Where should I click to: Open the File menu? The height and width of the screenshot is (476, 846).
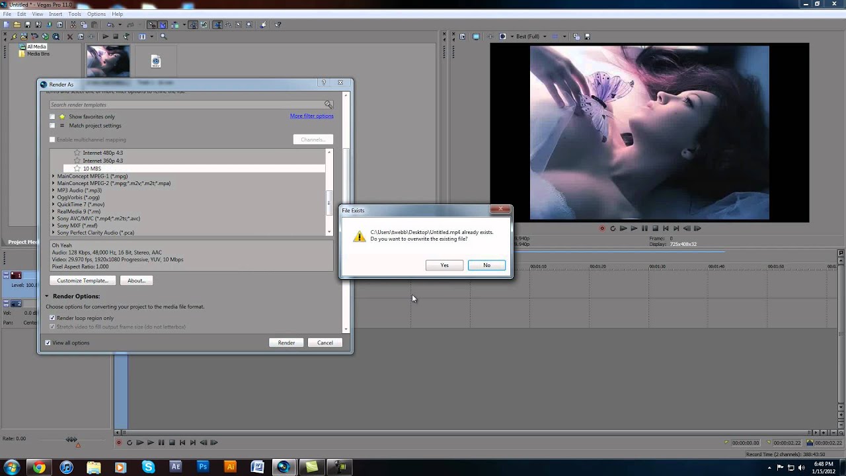7,14
